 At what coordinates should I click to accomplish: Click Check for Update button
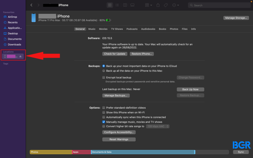pos(115,54)
